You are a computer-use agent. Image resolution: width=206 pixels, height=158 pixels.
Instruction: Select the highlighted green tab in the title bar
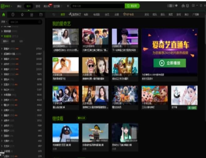tap(28, 6)
